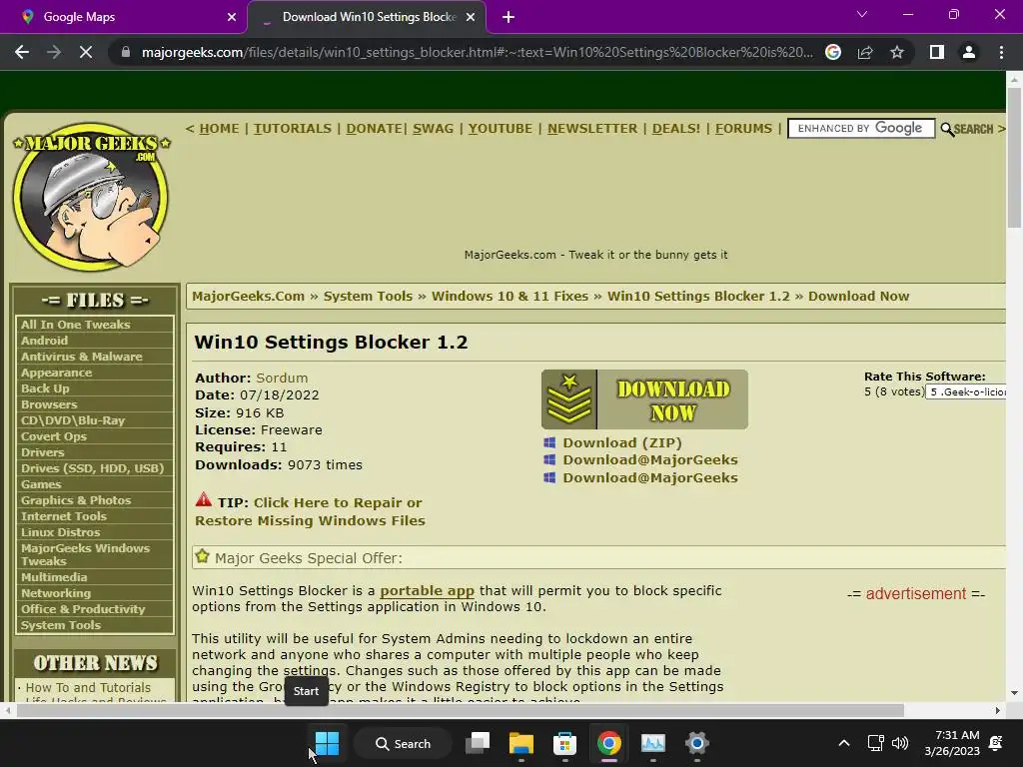Viewport: 1023px width, 767px height.
Task: Click red warning icon beside TIP
Action: pyautogui.click(x=204, y=500)
